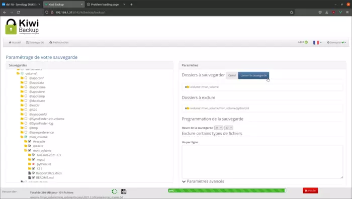Click the #recycle folder icon
This screenshot has height=199, width=352.
[x=26, y=141]
